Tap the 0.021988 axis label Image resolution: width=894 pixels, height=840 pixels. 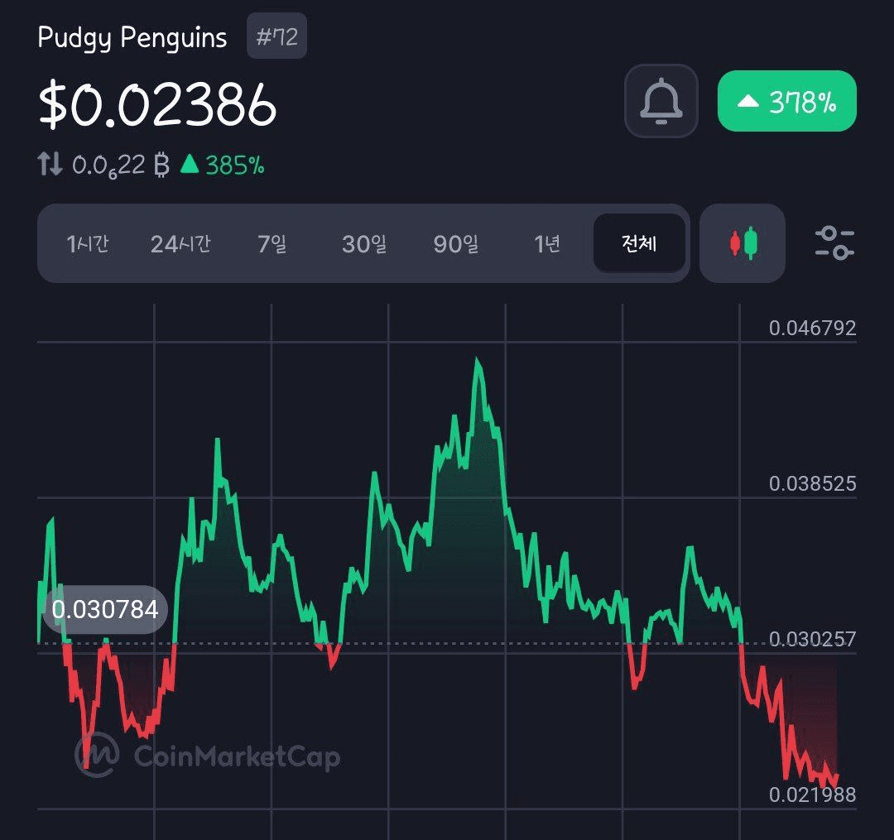pyautogui.click(x=813, y=794)
